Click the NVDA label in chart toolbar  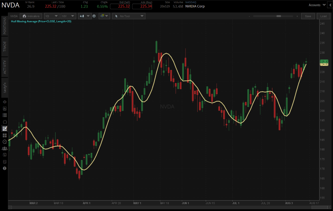pyautogui.click(x=14, y=16)
